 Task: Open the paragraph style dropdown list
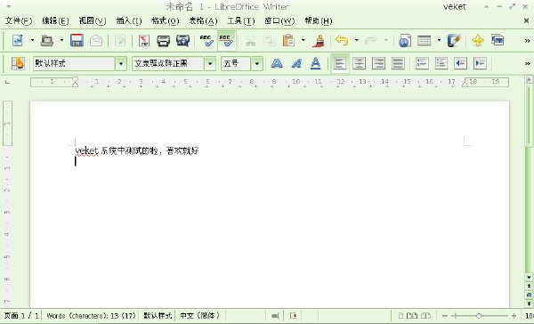[121, 63]
